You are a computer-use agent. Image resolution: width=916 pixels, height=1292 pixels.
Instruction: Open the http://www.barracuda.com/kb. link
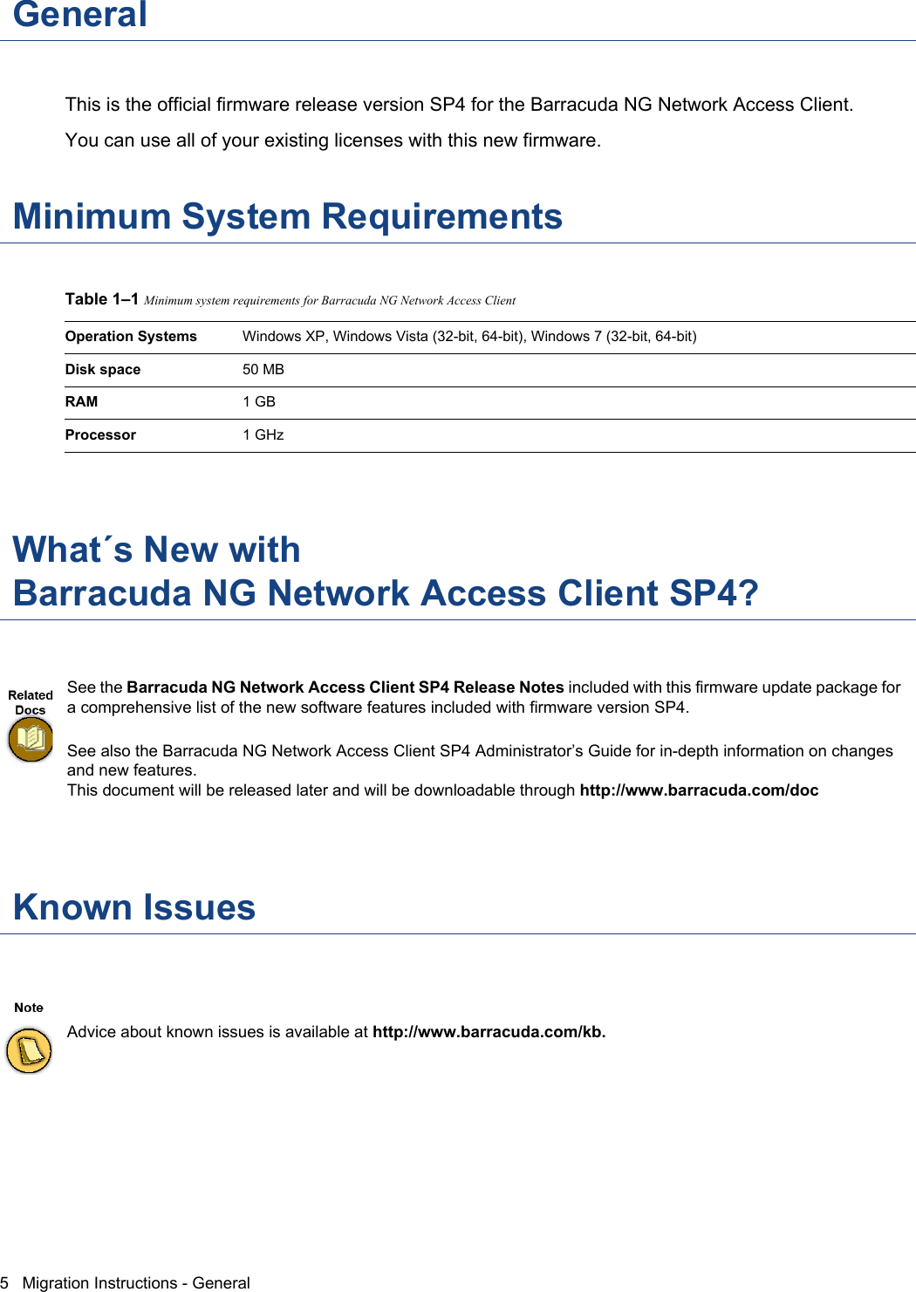coord(489,1032)
